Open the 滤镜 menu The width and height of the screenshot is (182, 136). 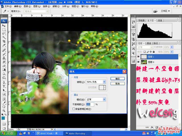56,6
